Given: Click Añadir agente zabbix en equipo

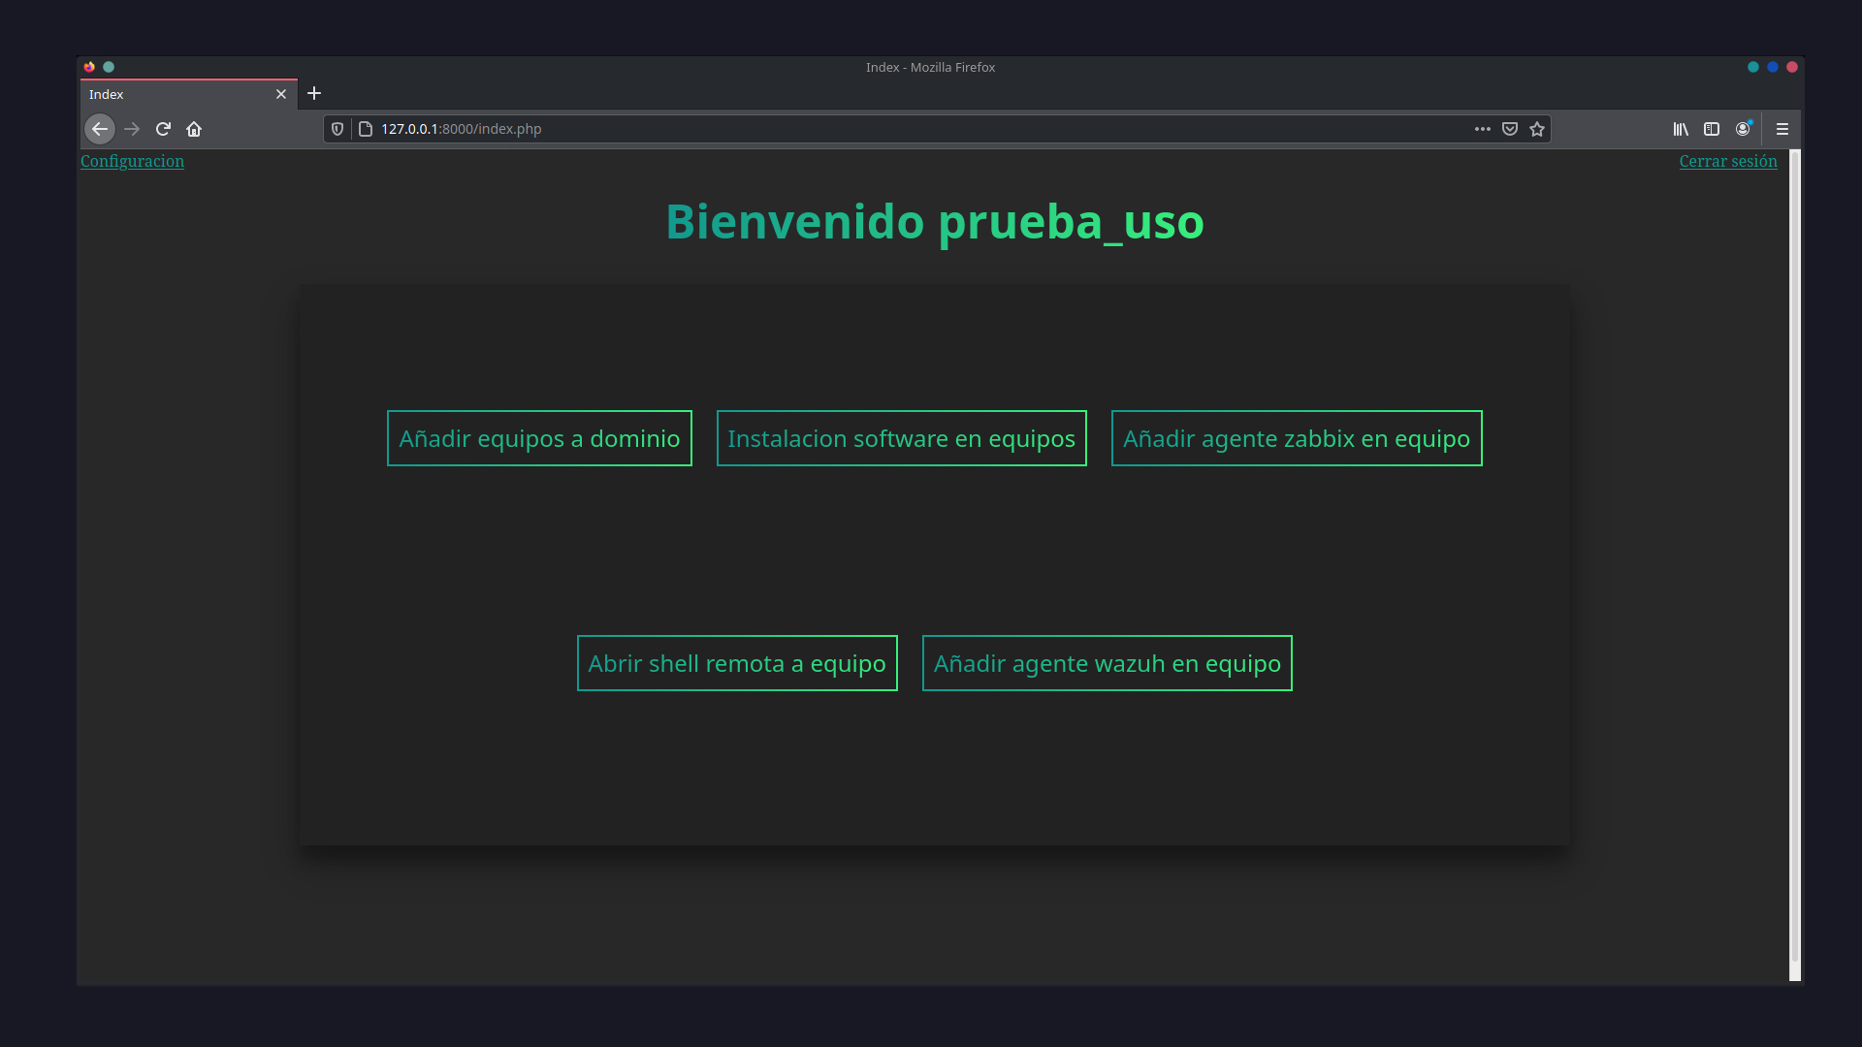Looking at the screenshot, I should tap(1296, 438).
